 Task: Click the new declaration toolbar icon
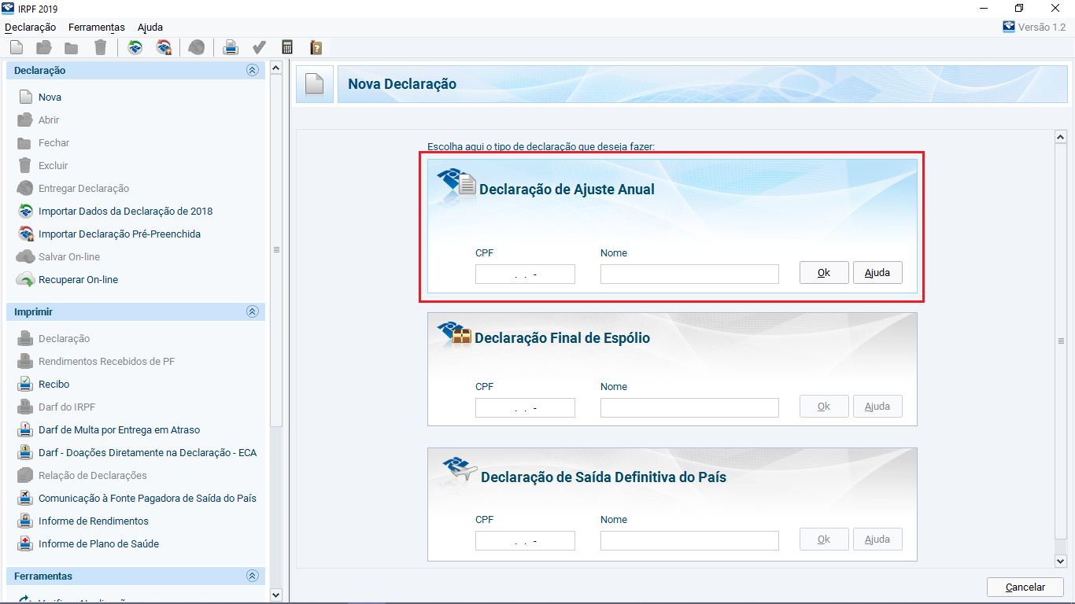[17, 48]
